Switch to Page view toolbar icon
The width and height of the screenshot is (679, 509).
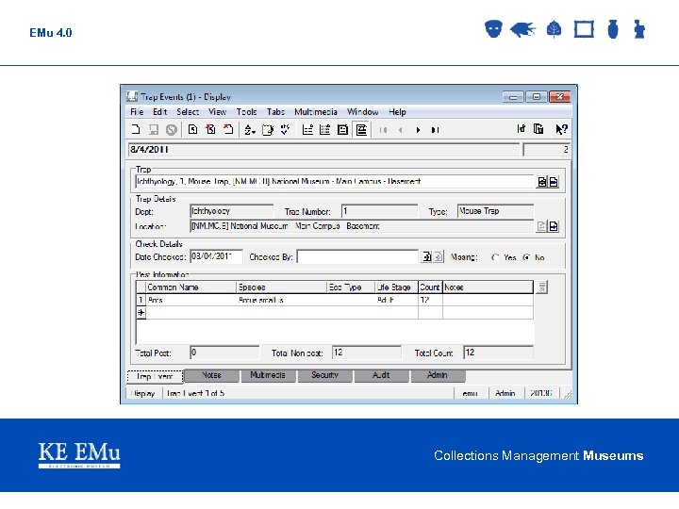(x=342, y=129)
